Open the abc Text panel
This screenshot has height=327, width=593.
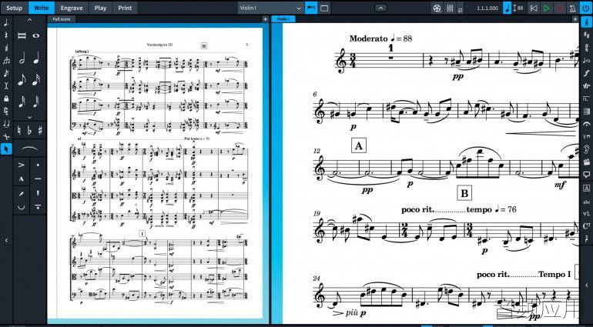pyautogui.click(x=587, y=202)
